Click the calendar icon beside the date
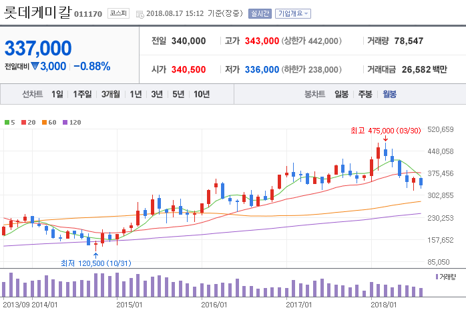 pyautogui.click(x=140, y=14)
